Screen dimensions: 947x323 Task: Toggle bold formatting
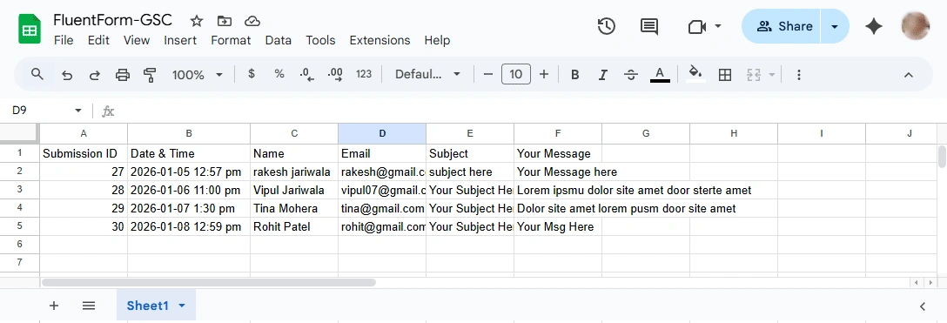pos(575,75)
